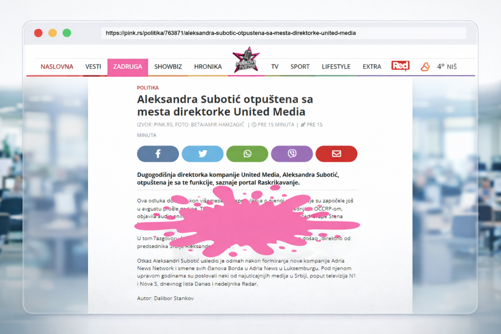Screen dimensions: 501x334
Task: Go to the Naslovna menu item
Action: click(57, 67)
